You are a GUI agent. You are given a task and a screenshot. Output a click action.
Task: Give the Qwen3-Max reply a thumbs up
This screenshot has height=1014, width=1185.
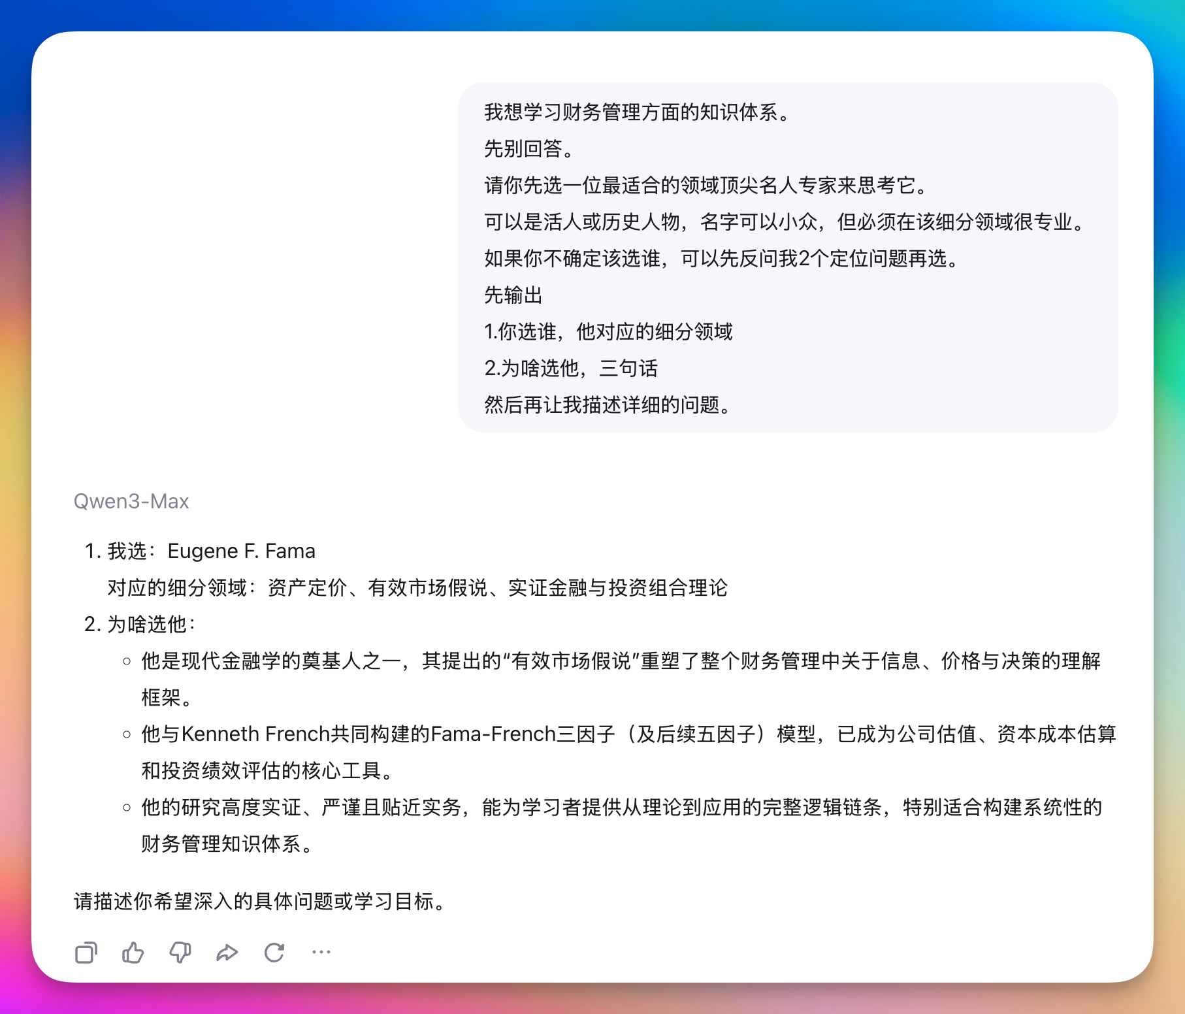(133, 953)
